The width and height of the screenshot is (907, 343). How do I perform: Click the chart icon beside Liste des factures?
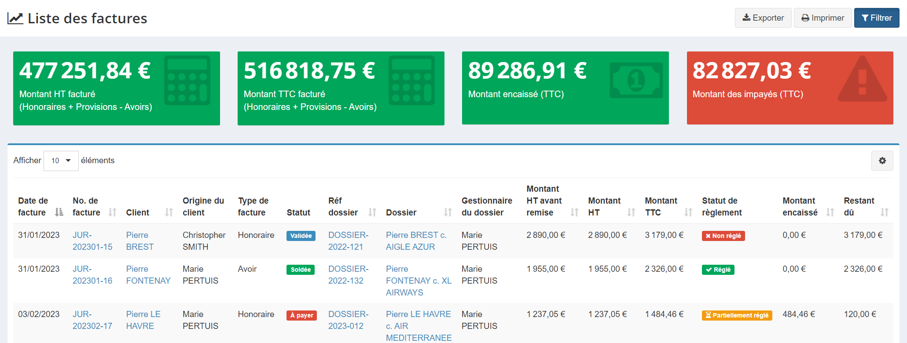15,18
